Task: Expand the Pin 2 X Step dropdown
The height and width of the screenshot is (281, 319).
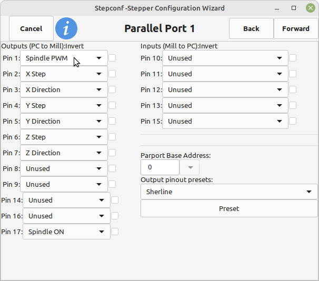Action: (x=64, y=74)
